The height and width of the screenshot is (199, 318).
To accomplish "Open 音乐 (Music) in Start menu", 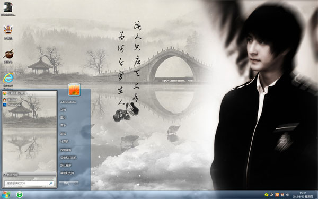I will pyautogui.click(x=63, y=125).
